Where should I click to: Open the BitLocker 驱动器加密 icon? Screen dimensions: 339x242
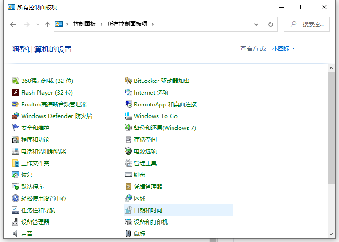(128, 81)
